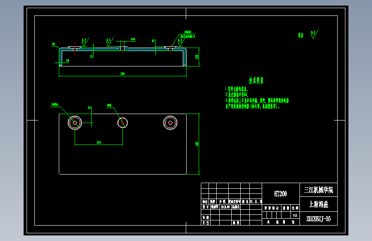Select the right counterbored hole in plan view

click(x=170, y=123)
